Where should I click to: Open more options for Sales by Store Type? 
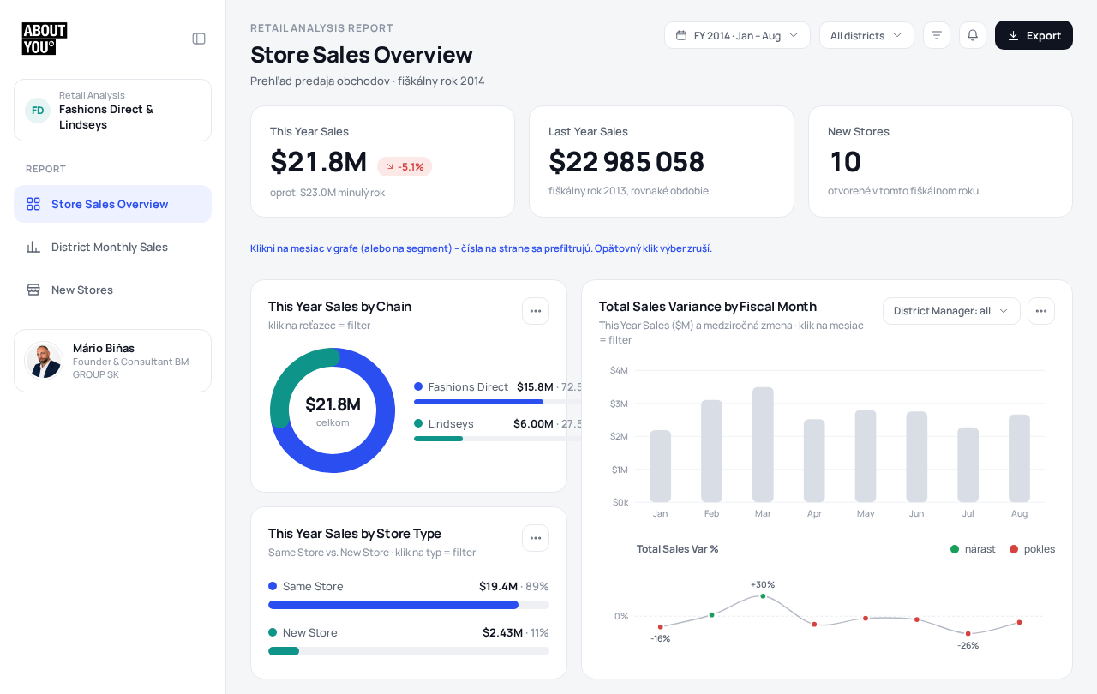[x=536, y=538]
